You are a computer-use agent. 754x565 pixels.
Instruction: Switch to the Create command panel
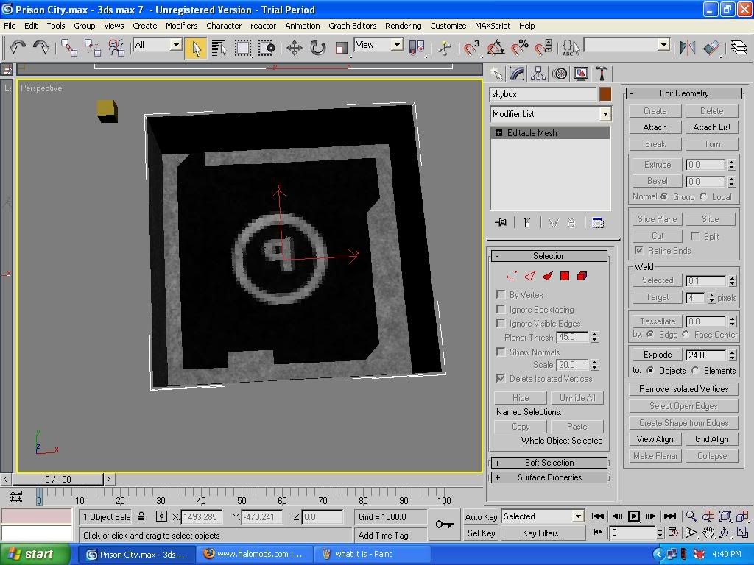click(x=496, y=74)
